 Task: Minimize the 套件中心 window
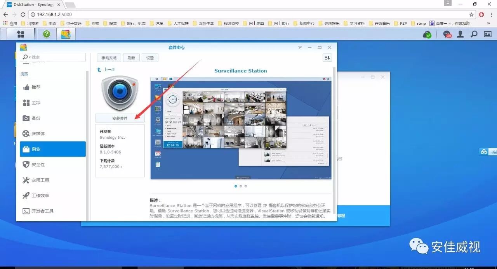click(x=309, y=47)
